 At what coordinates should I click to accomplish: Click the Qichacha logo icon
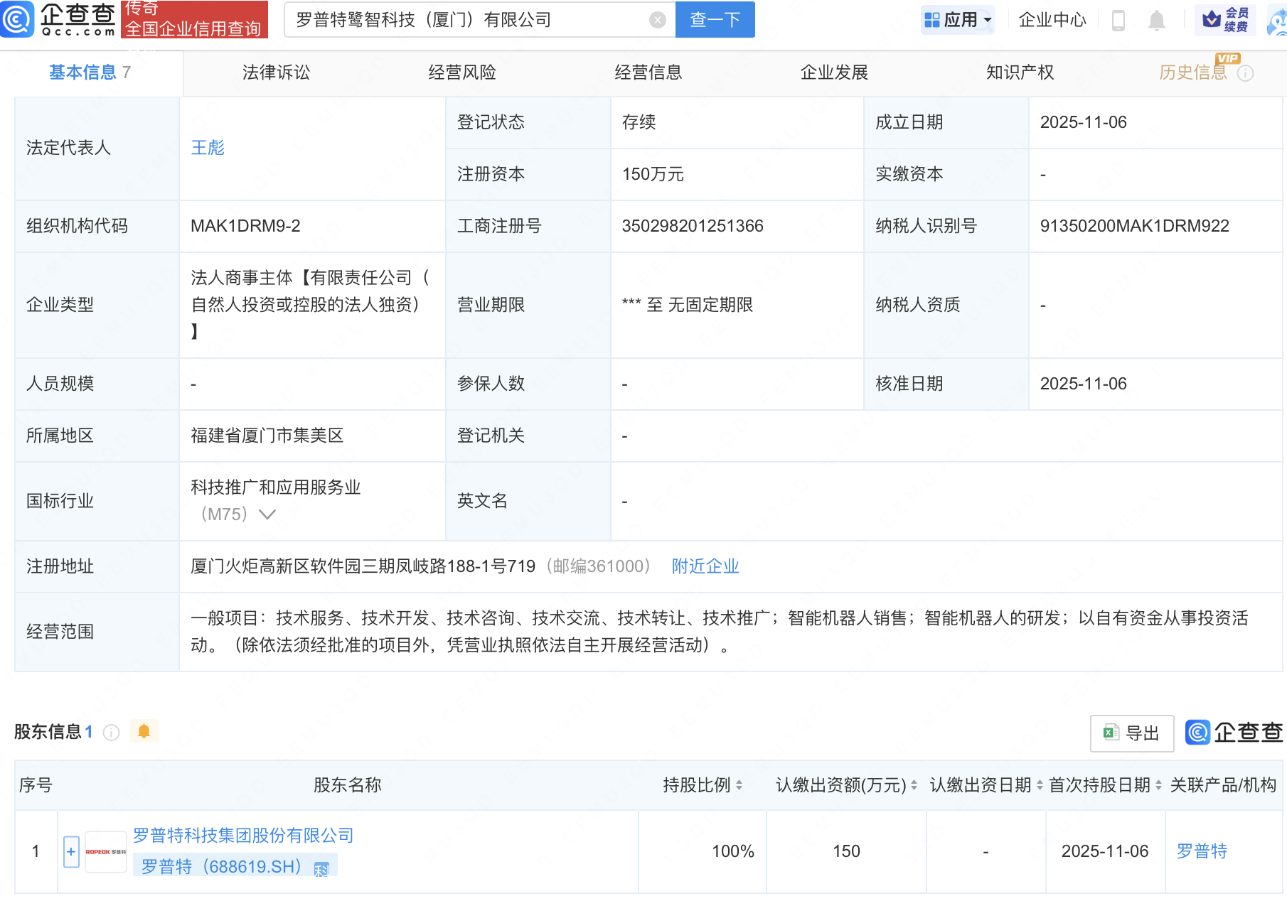tap(17, 19)
